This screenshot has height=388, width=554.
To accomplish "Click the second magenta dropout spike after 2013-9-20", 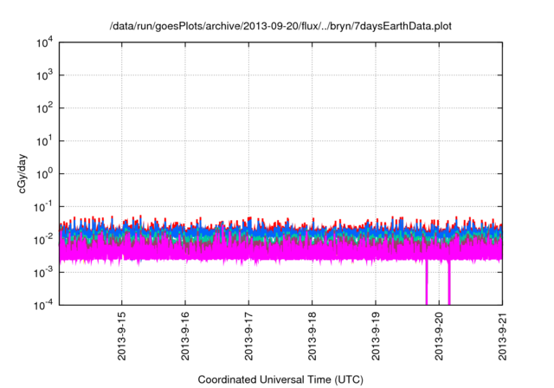I will pos(449,282).
